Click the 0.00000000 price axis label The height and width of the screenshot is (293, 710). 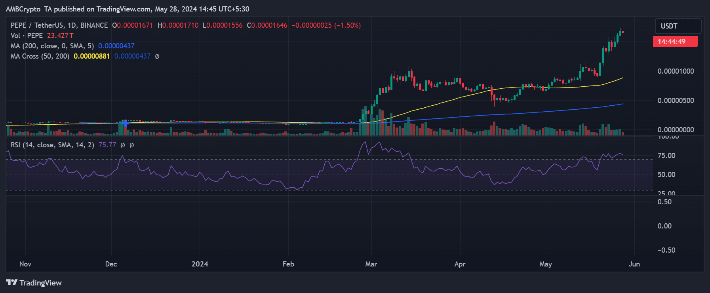coord(676,130)
